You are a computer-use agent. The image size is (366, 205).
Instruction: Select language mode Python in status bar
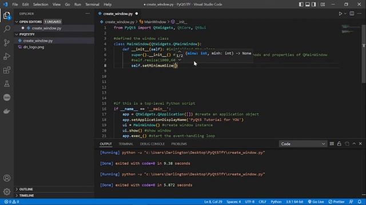[276, 202]
